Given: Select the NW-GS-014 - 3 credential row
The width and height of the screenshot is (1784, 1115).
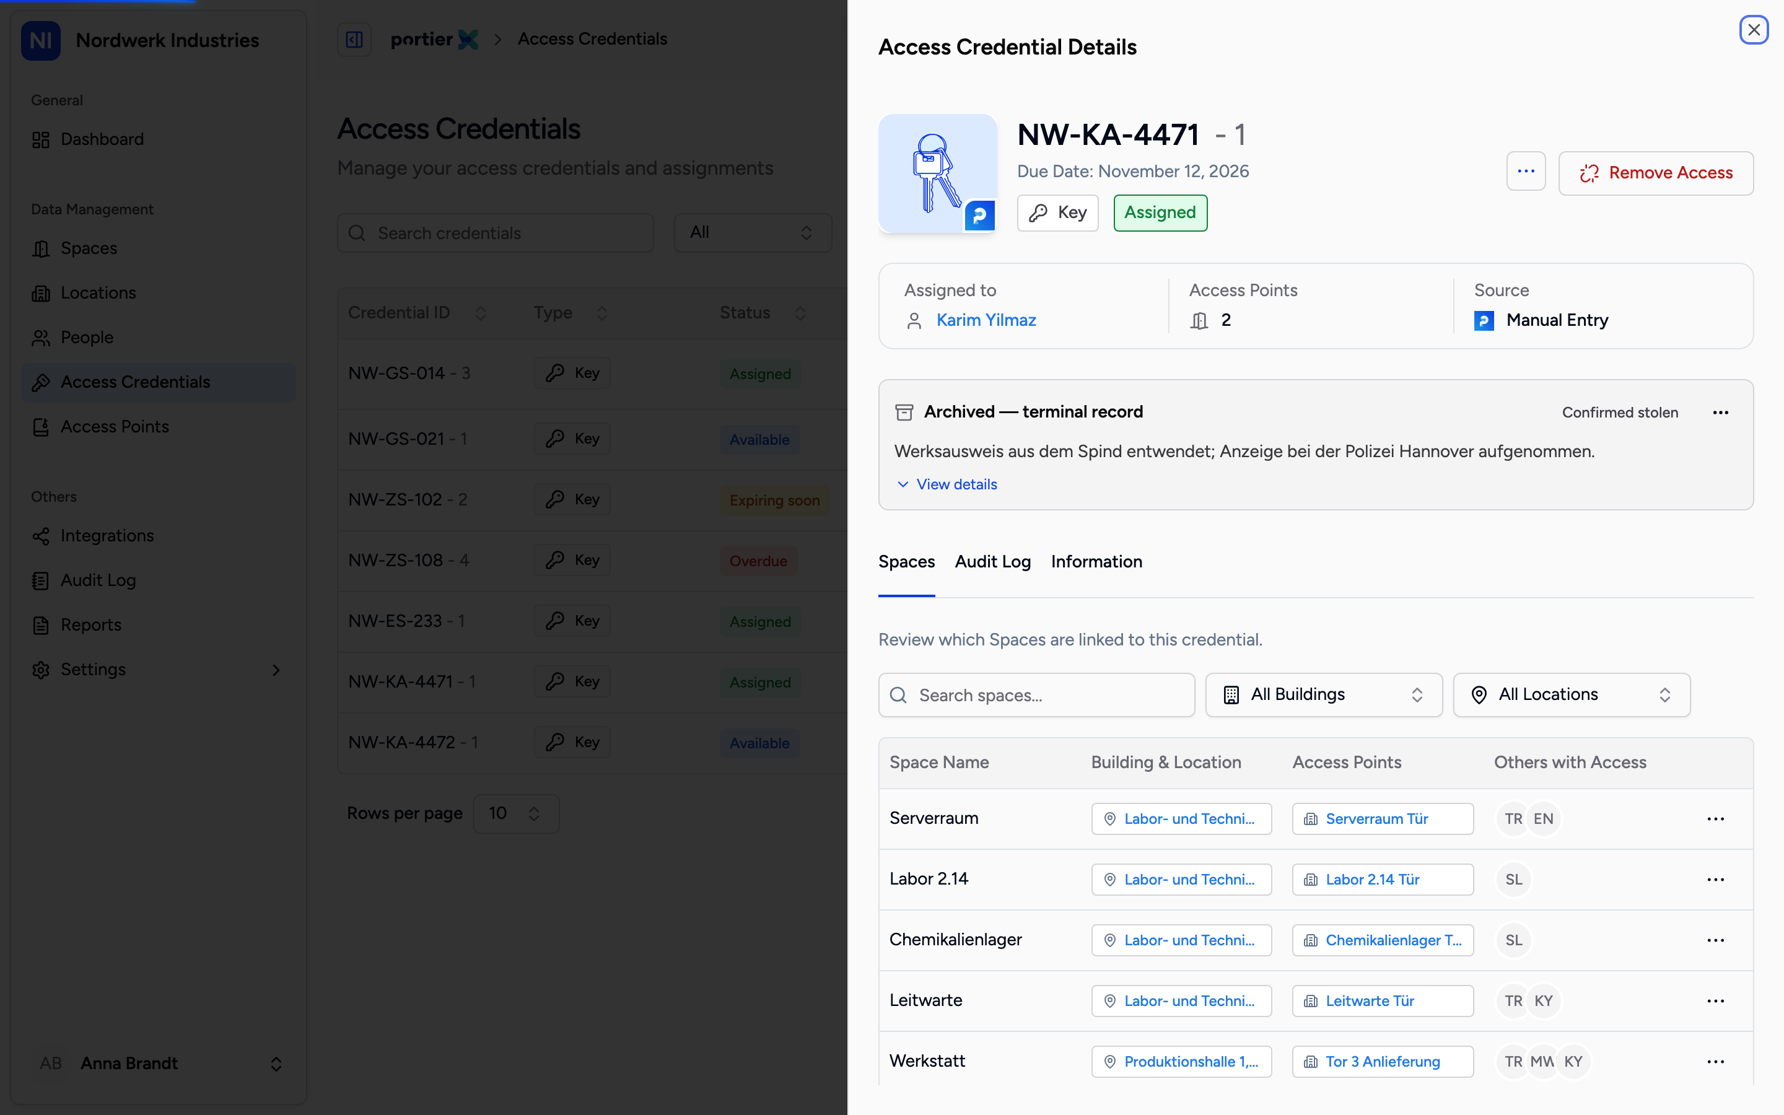Looking at the screenshot, I should pos(593,374).
